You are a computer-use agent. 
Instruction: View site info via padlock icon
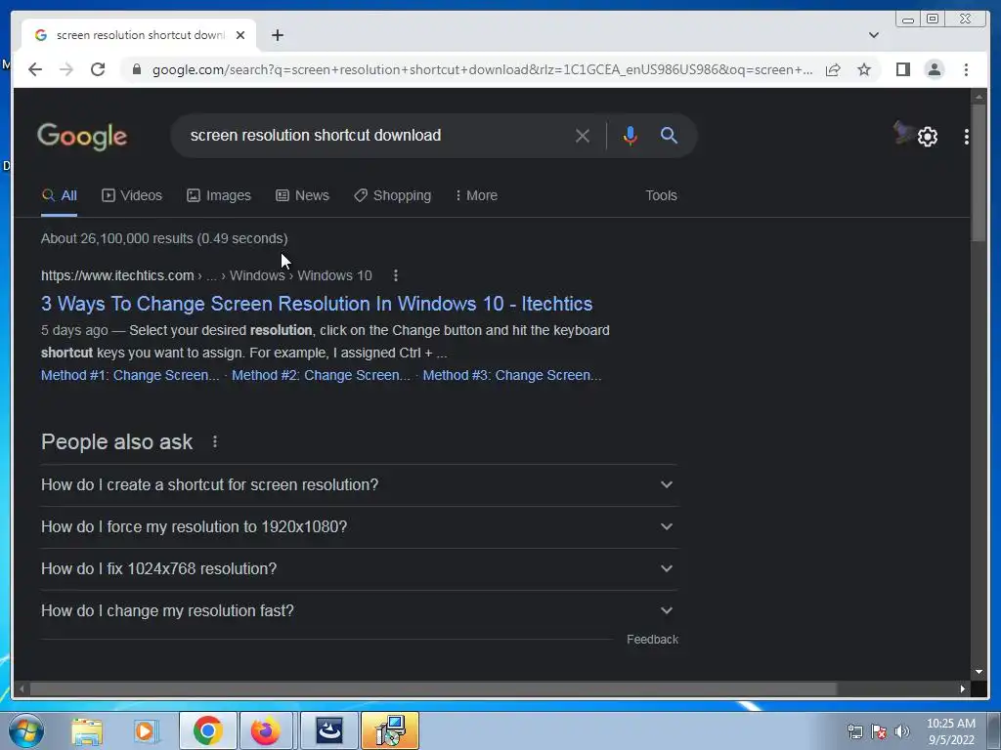pyautogui.click(x=136, y=69)
